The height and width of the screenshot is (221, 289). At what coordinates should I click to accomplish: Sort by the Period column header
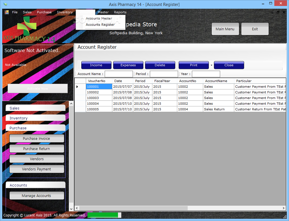point(143,81)
